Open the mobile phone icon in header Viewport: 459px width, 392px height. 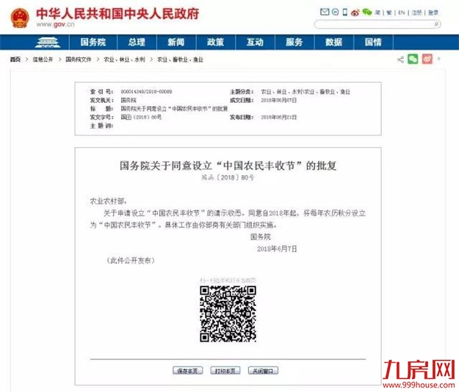345,12
